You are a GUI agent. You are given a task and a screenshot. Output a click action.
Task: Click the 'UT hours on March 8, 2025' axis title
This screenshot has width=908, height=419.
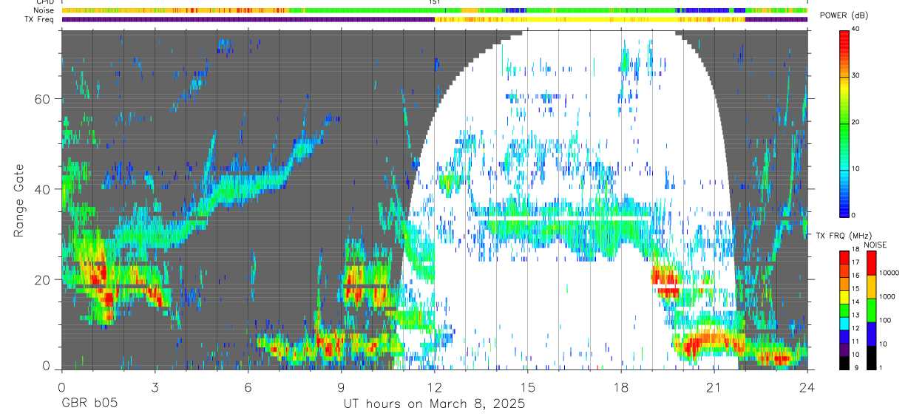point(434,405)
